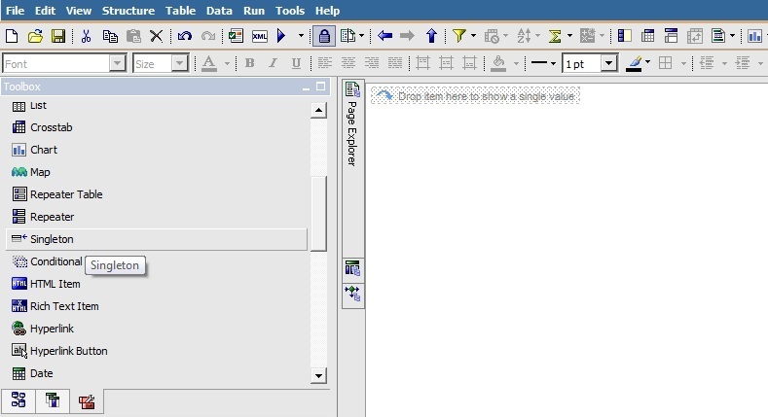Click the headers and footers icon
This screenshot has width=768, height=417.
click(671, 36)
